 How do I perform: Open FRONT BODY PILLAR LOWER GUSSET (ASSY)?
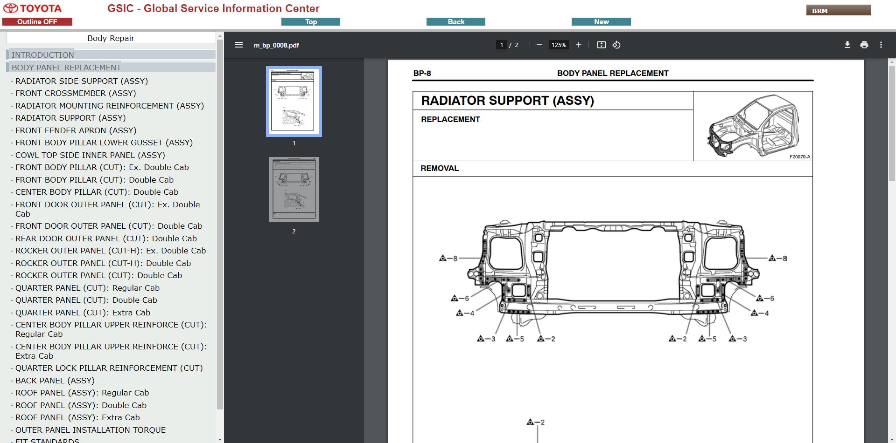click(104, 143)
